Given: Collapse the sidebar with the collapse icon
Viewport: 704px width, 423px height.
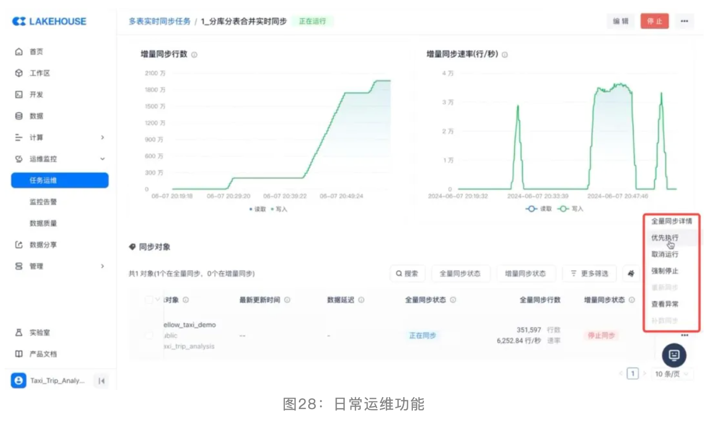Looking at the screenshot, I should tap(102, 381).
